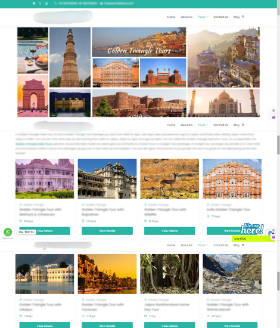Open the Blog menu item in top header
Image resolution: width=280 pixels, height=328 pixels.
(x=237, y=17)
